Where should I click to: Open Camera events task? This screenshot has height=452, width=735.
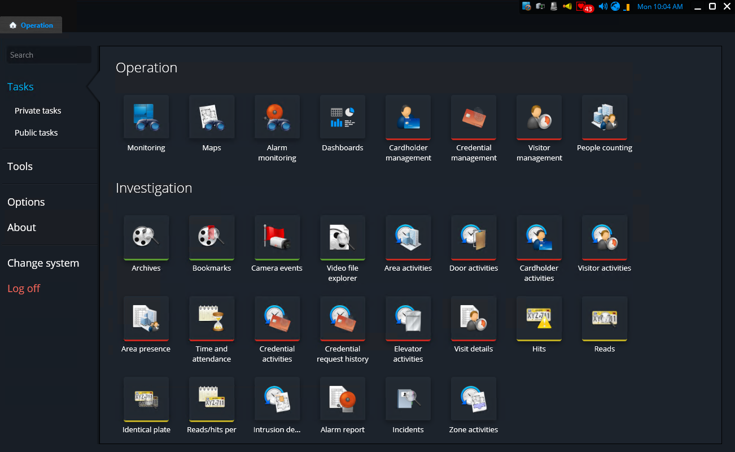point(277,237)
